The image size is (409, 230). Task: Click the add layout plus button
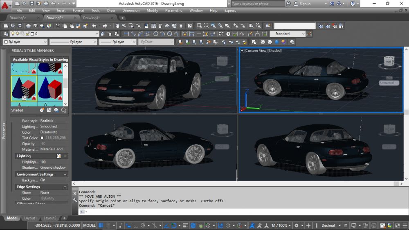64,218
